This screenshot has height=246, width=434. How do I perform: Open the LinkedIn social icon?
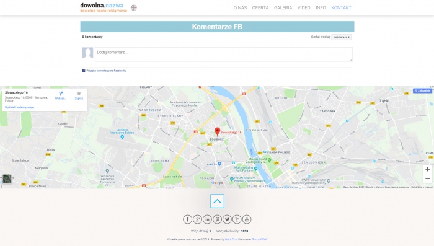point(207,219)
